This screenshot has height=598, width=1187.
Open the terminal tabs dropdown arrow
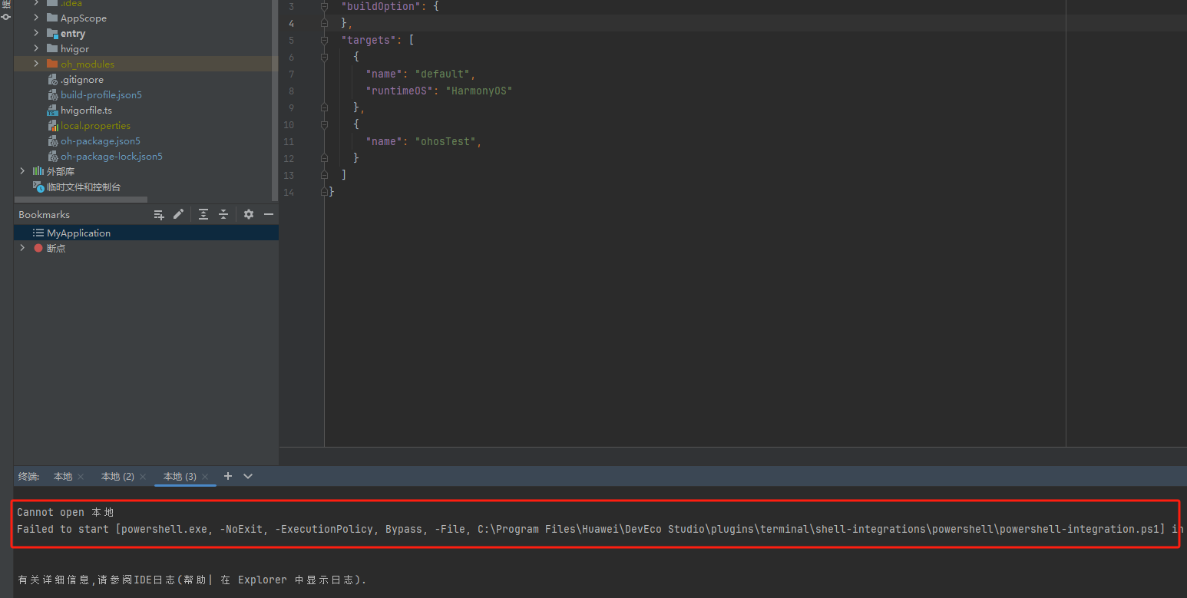pyautogui.click(x=248, y=476)
